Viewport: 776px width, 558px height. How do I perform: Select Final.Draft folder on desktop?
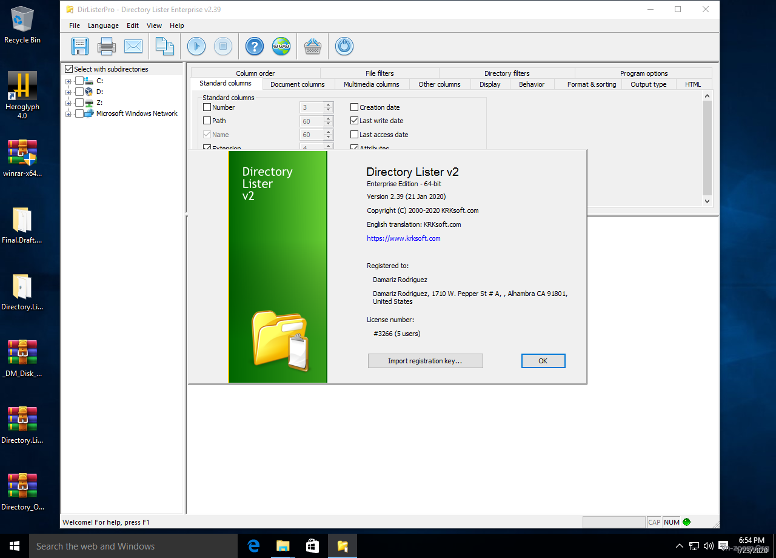pos(22,225)
